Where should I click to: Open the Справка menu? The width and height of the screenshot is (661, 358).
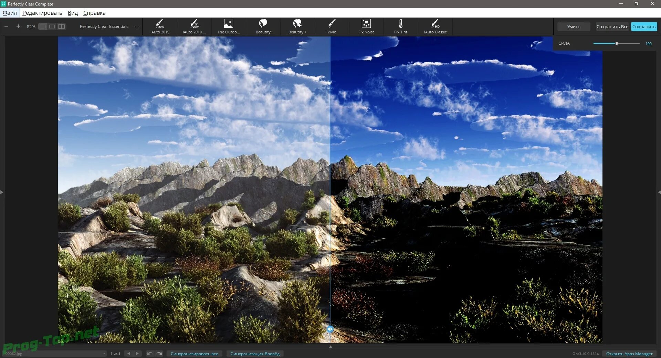94,13
